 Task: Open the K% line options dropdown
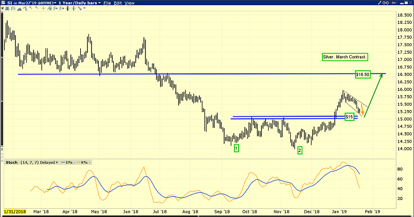click(x=89, y=162)
